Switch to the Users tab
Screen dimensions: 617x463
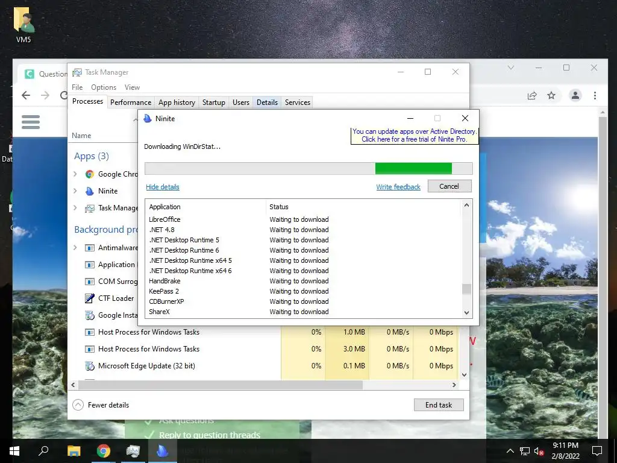click(x=241, y=102)
